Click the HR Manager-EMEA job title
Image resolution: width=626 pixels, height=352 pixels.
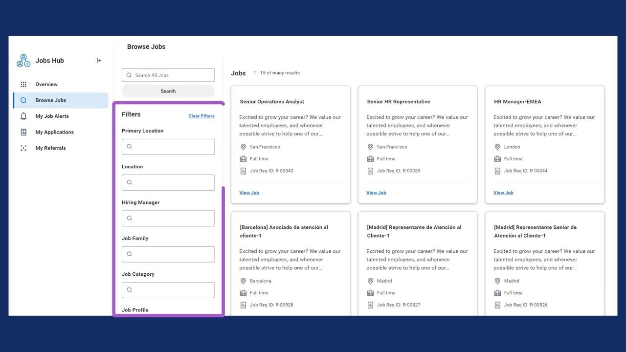(x=517, y=102)
